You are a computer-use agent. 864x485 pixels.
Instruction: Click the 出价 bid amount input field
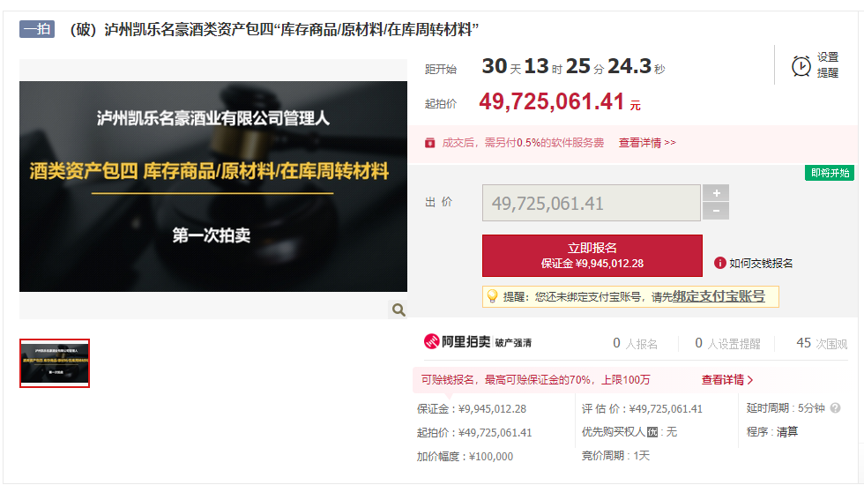591,203
